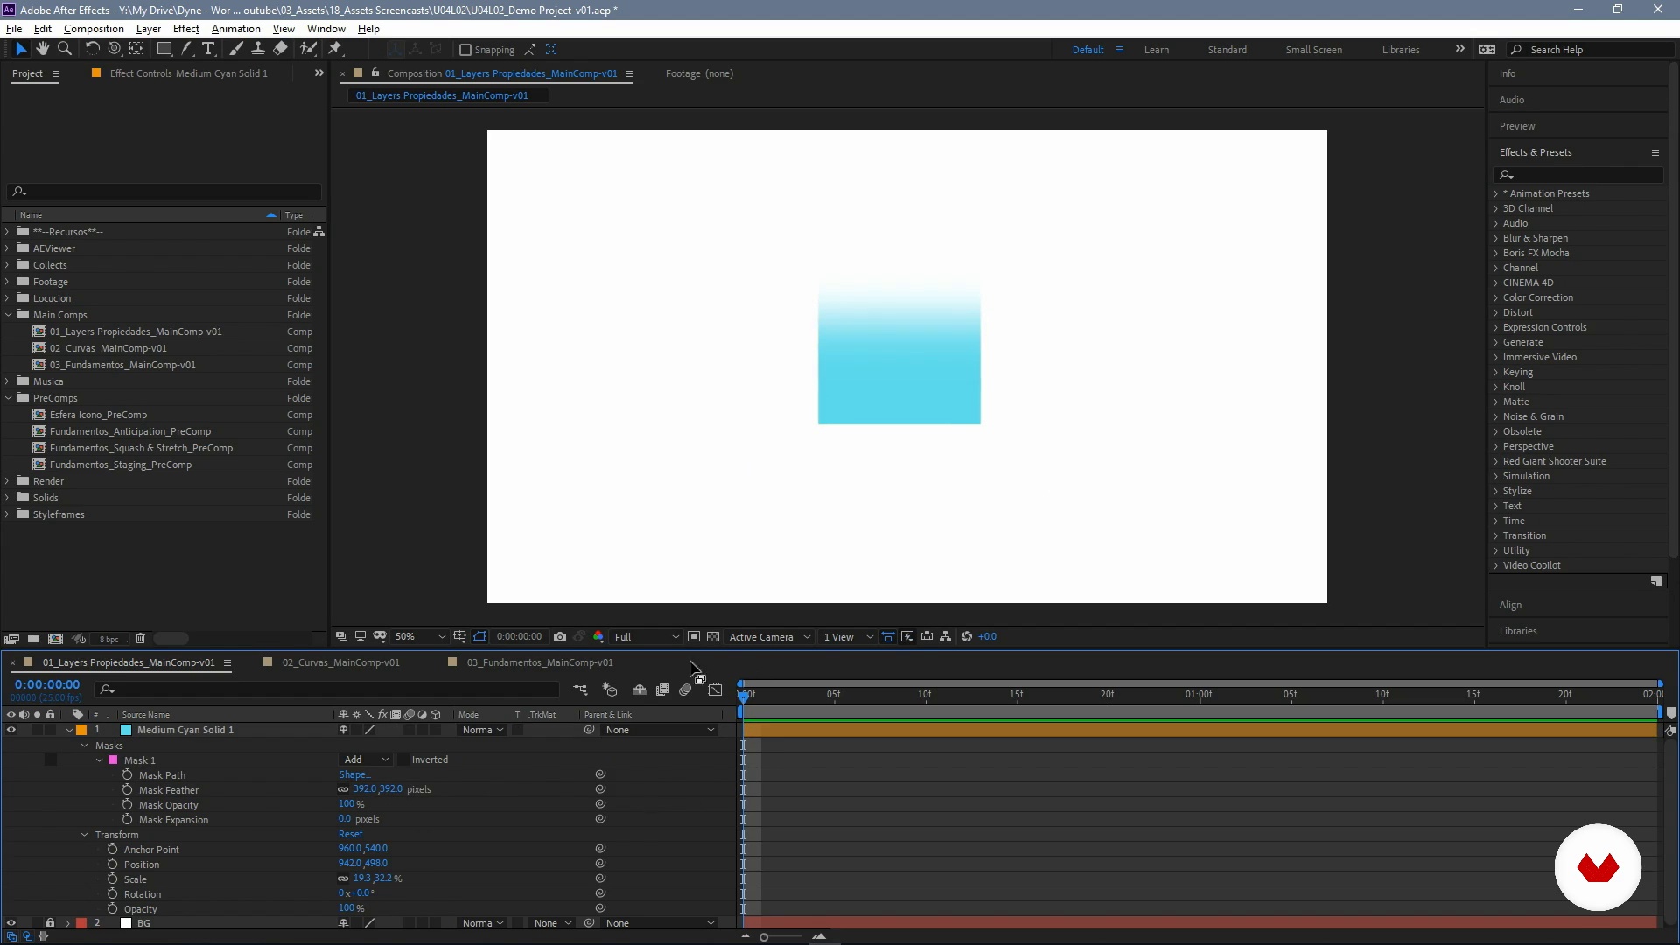The width and height of the screenshot is (1680, 945).
Task: Hide the Medium Cyan Solid 1 layer
Action: pos(11,730)
